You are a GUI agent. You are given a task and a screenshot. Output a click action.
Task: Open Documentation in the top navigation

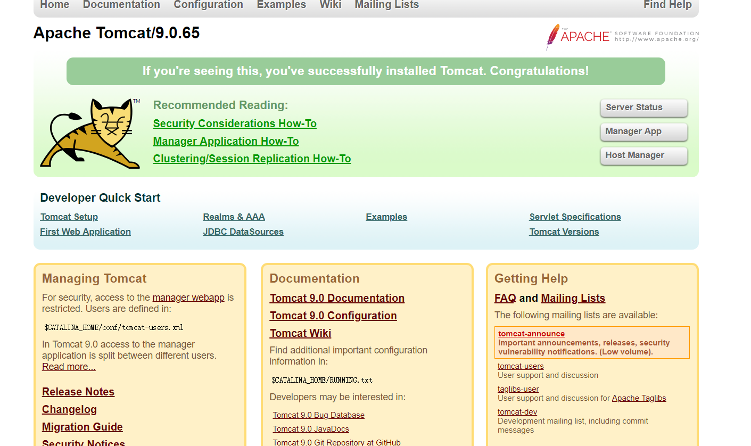click(121, 5)
